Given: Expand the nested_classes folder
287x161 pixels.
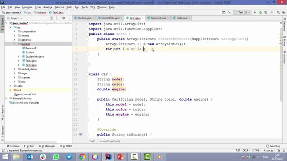Looking at the screenshot, I should [14, 69].
